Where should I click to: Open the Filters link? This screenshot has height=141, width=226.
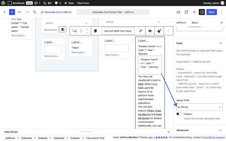tap(150, 111)
